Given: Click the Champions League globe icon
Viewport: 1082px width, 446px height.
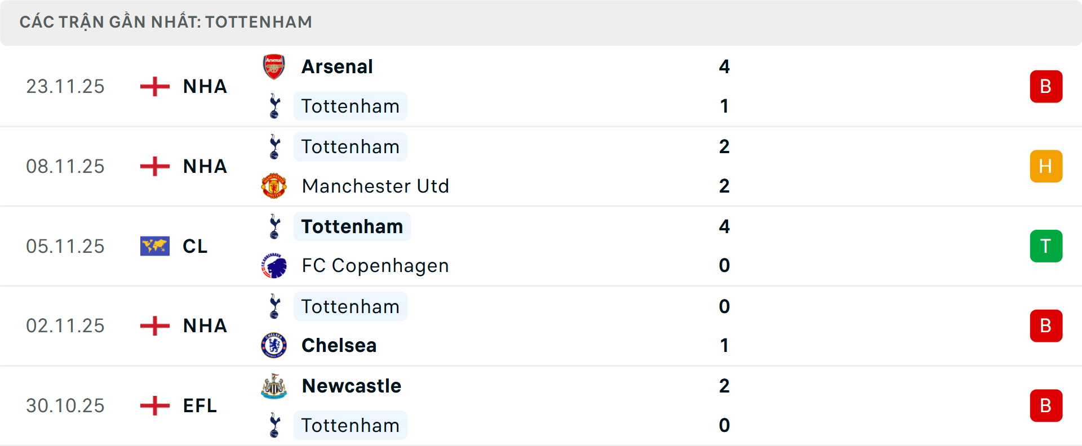Looking at the screenshot, I should coord(154,246).
